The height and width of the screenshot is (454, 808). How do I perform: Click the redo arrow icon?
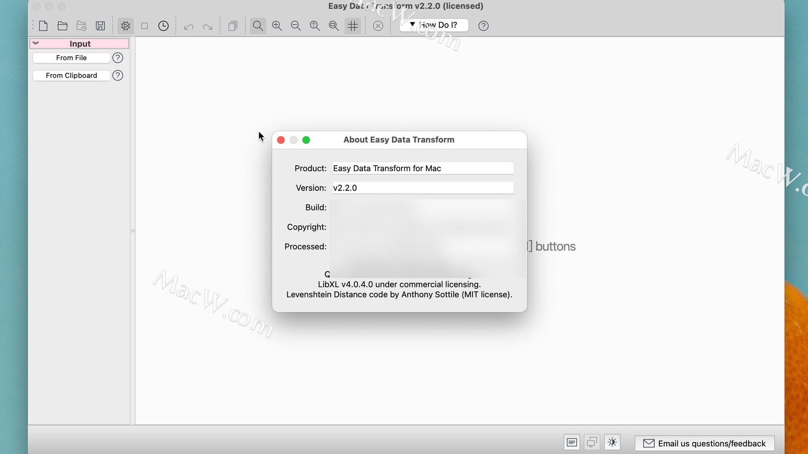pyautogui.click(x=207, y=26)
